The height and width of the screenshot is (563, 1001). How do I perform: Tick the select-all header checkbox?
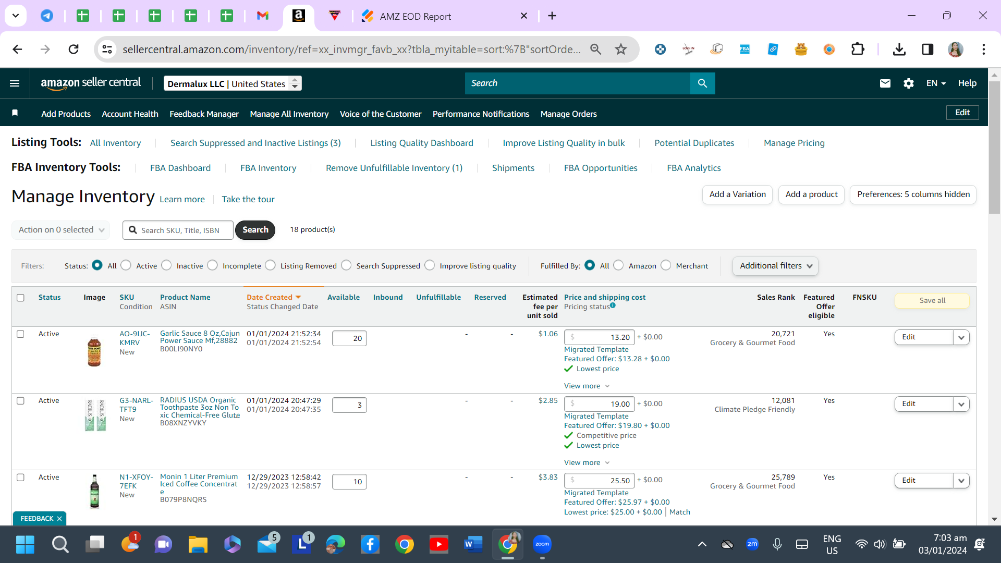click(20, 298)
